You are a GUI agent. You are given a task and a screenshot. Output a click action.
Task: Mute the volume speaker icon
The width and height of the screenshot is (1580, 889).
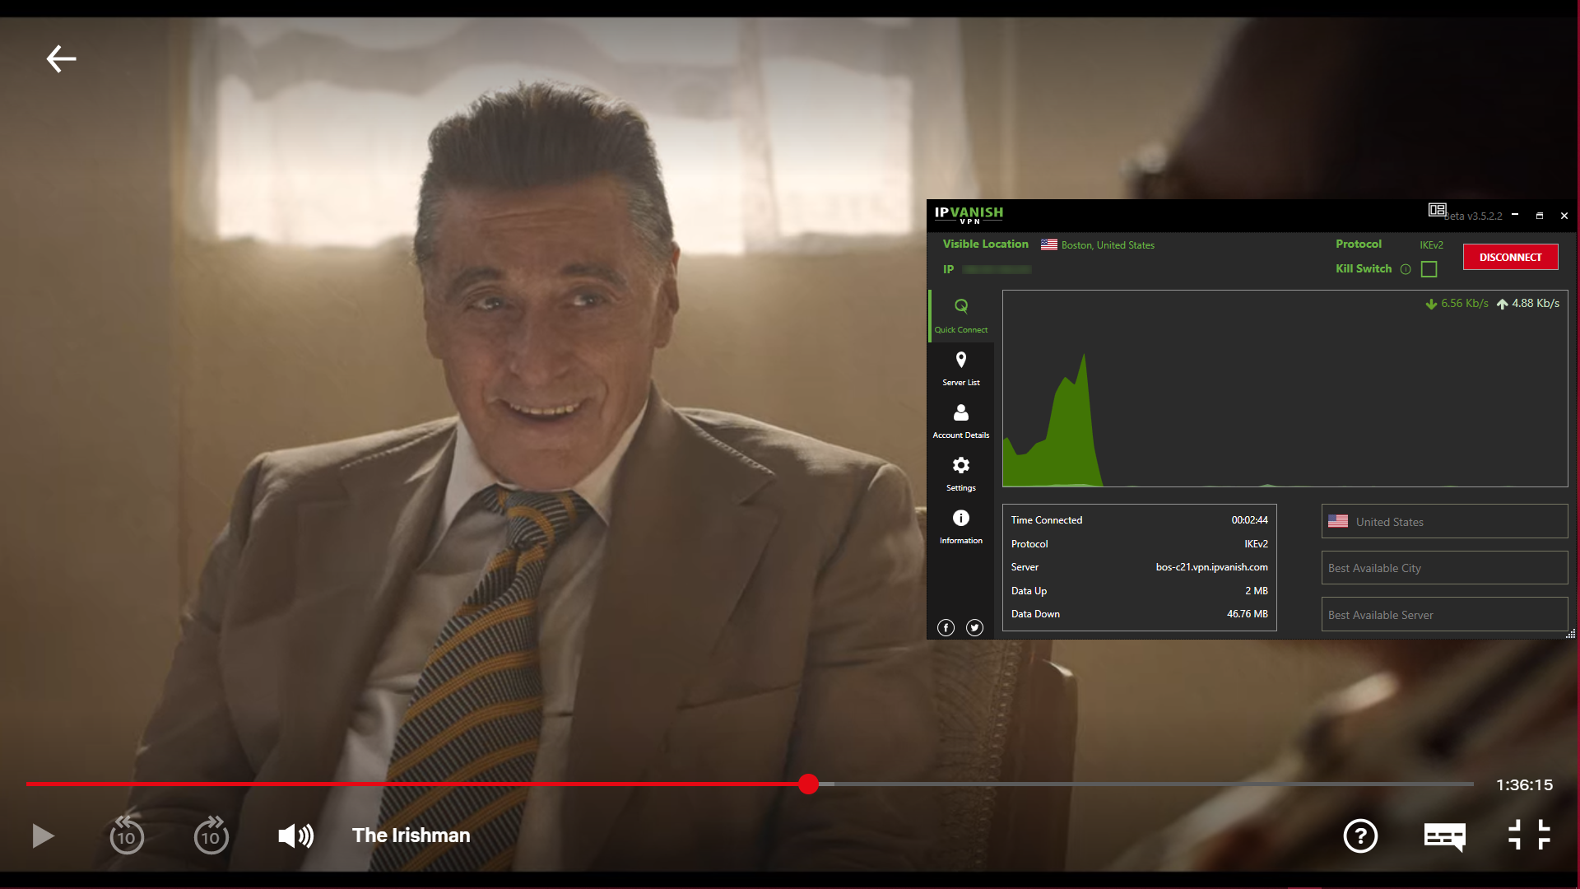(x=295, y=835)
